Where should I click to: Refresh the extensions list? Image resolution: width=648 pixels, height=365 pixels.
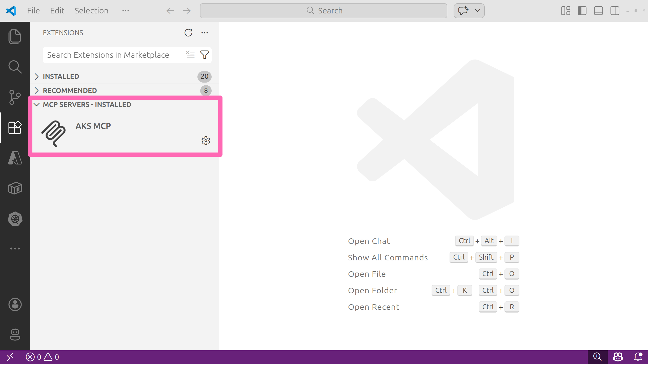[x=188, y=33]
